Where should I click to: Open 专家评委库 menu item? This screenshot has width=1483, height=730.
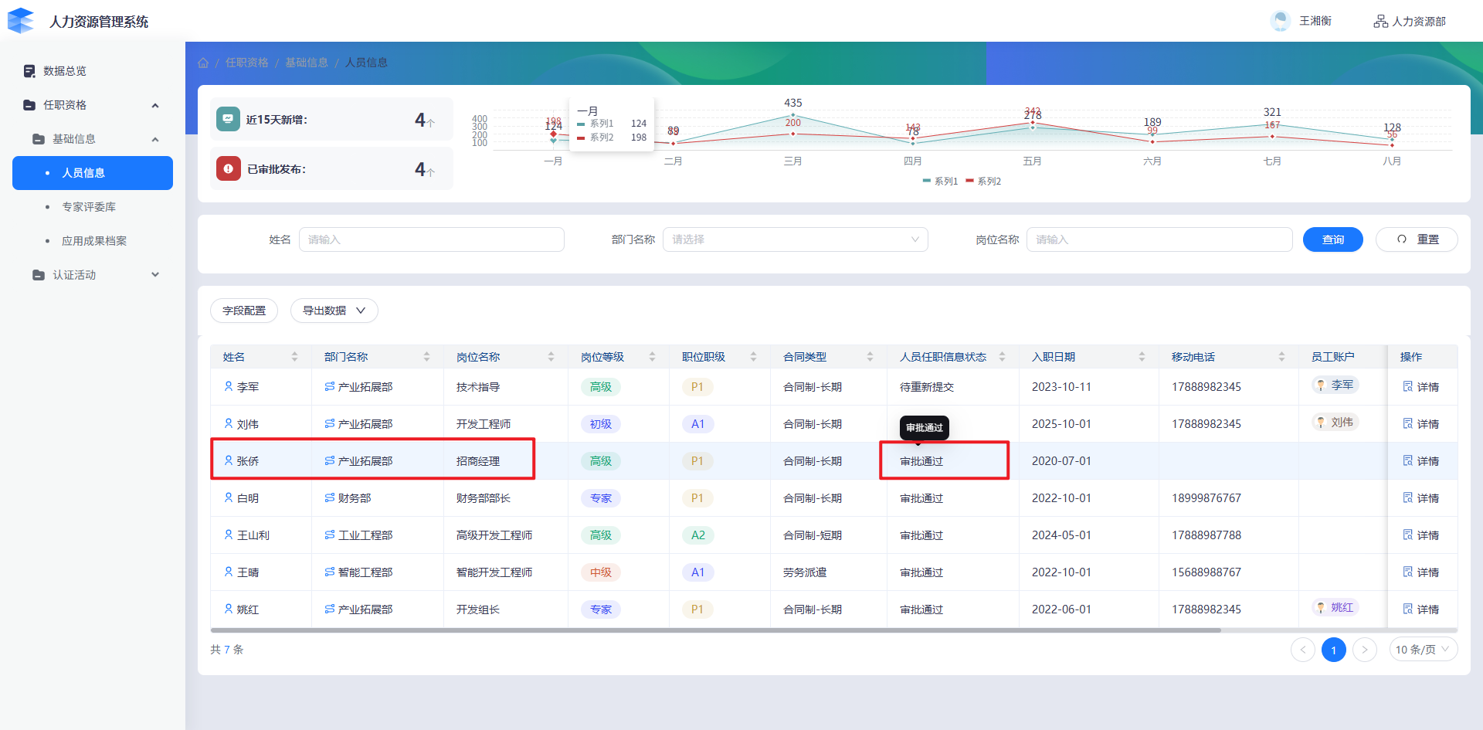[x=89, y=207]
